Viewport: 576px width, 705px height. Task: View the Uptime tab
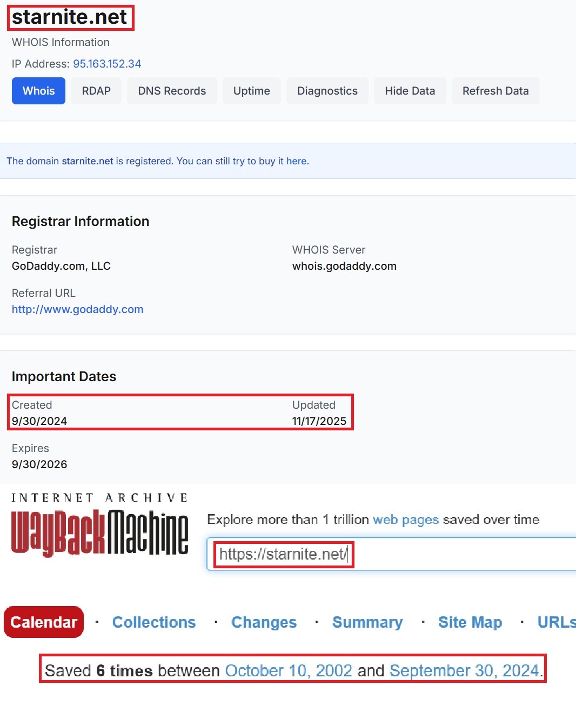click(251, 91)
